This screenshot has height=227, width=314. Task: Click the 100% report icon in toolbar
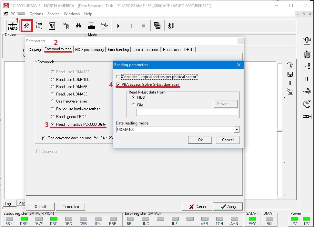[x=52, y=26]
